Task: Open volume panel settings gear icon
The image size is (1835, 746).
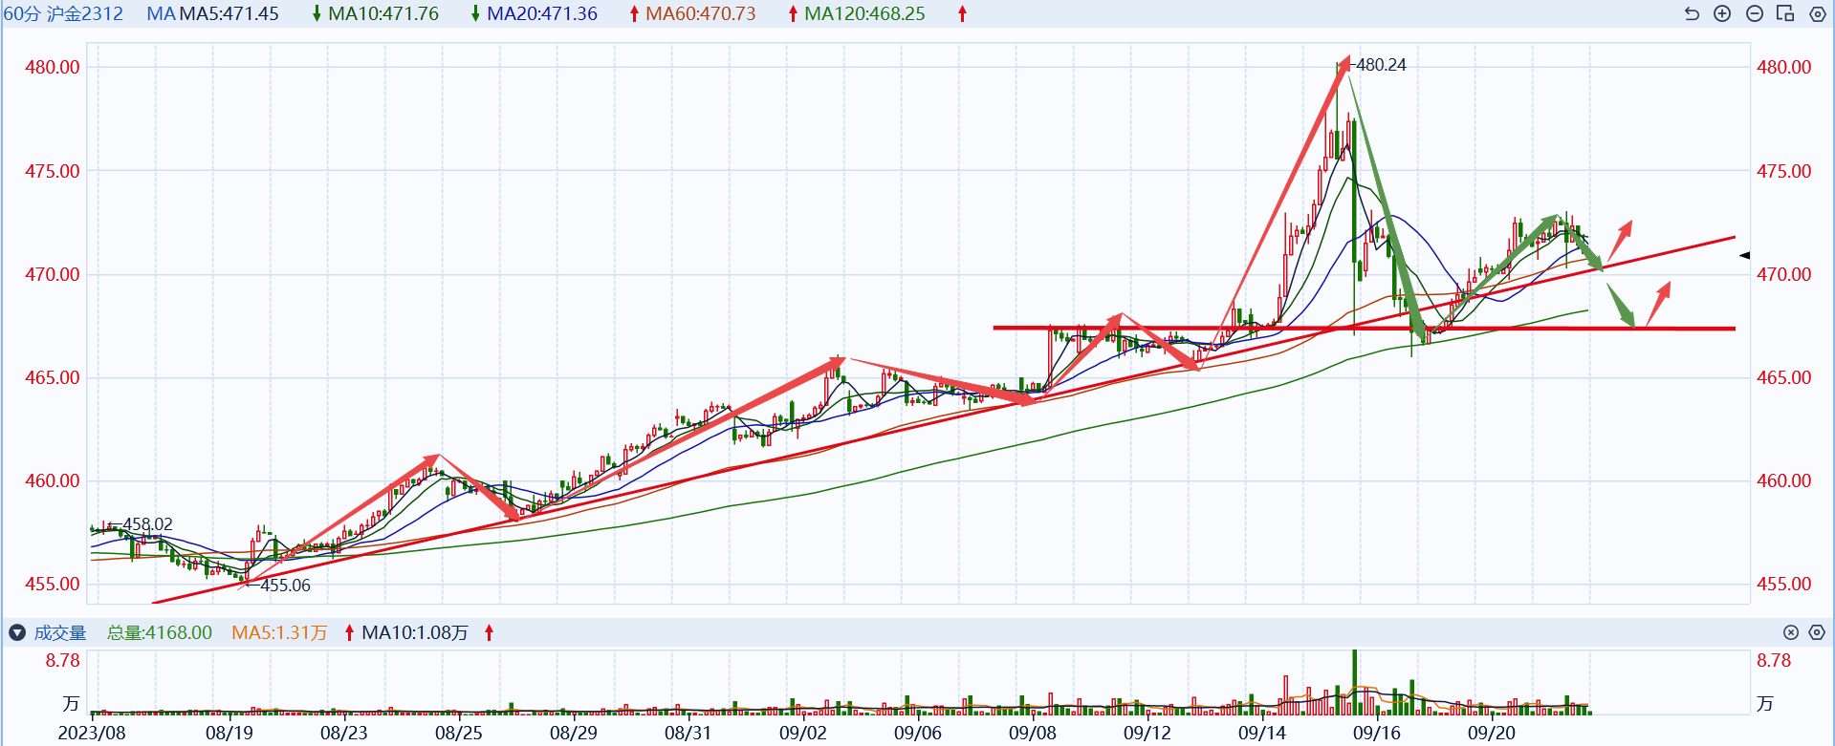Action: [1817, 632]
